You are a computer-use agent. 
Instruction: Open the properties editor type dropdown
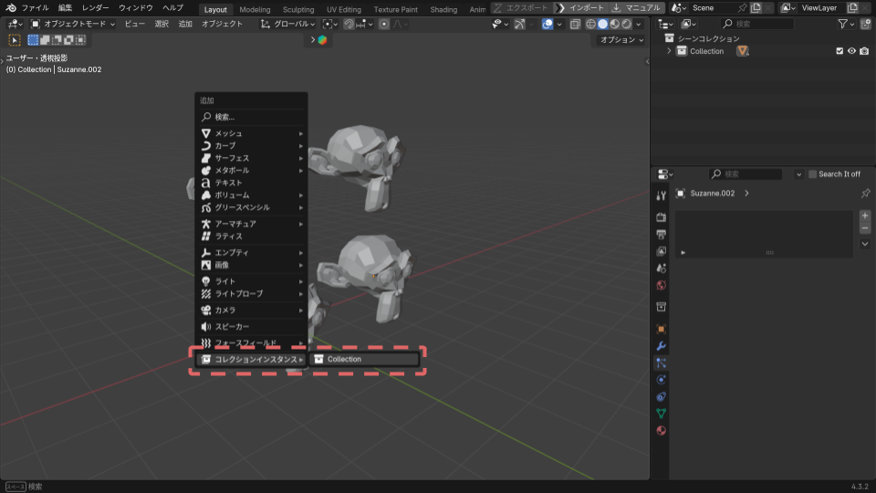(x=665, y=173)
